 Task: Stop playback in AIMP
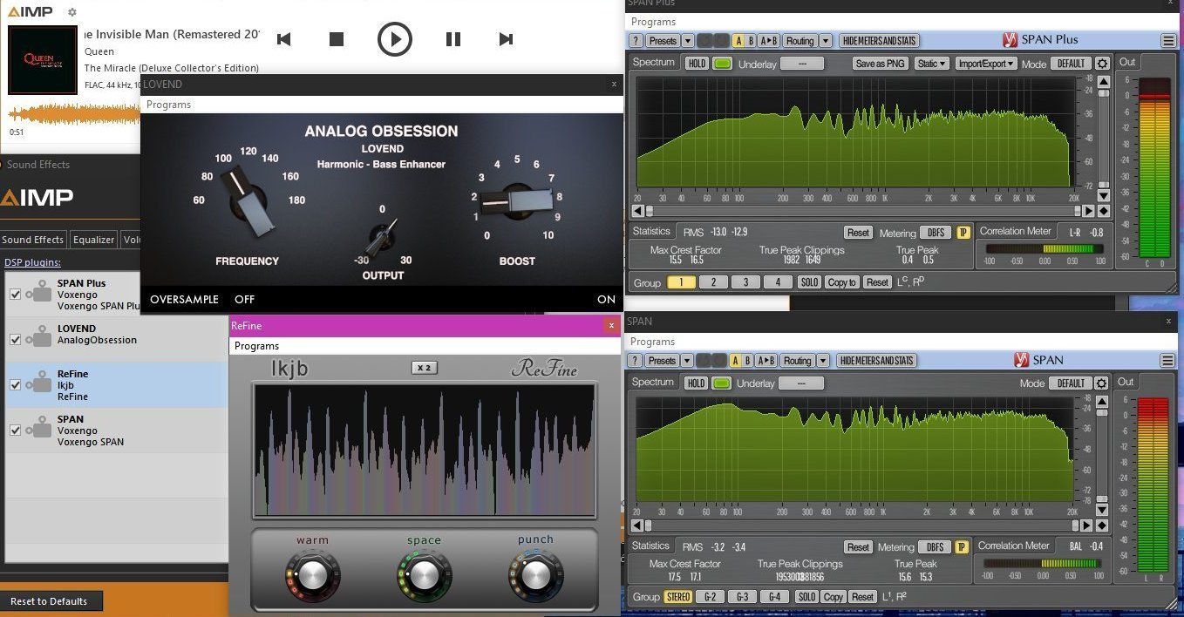[337, 39]
